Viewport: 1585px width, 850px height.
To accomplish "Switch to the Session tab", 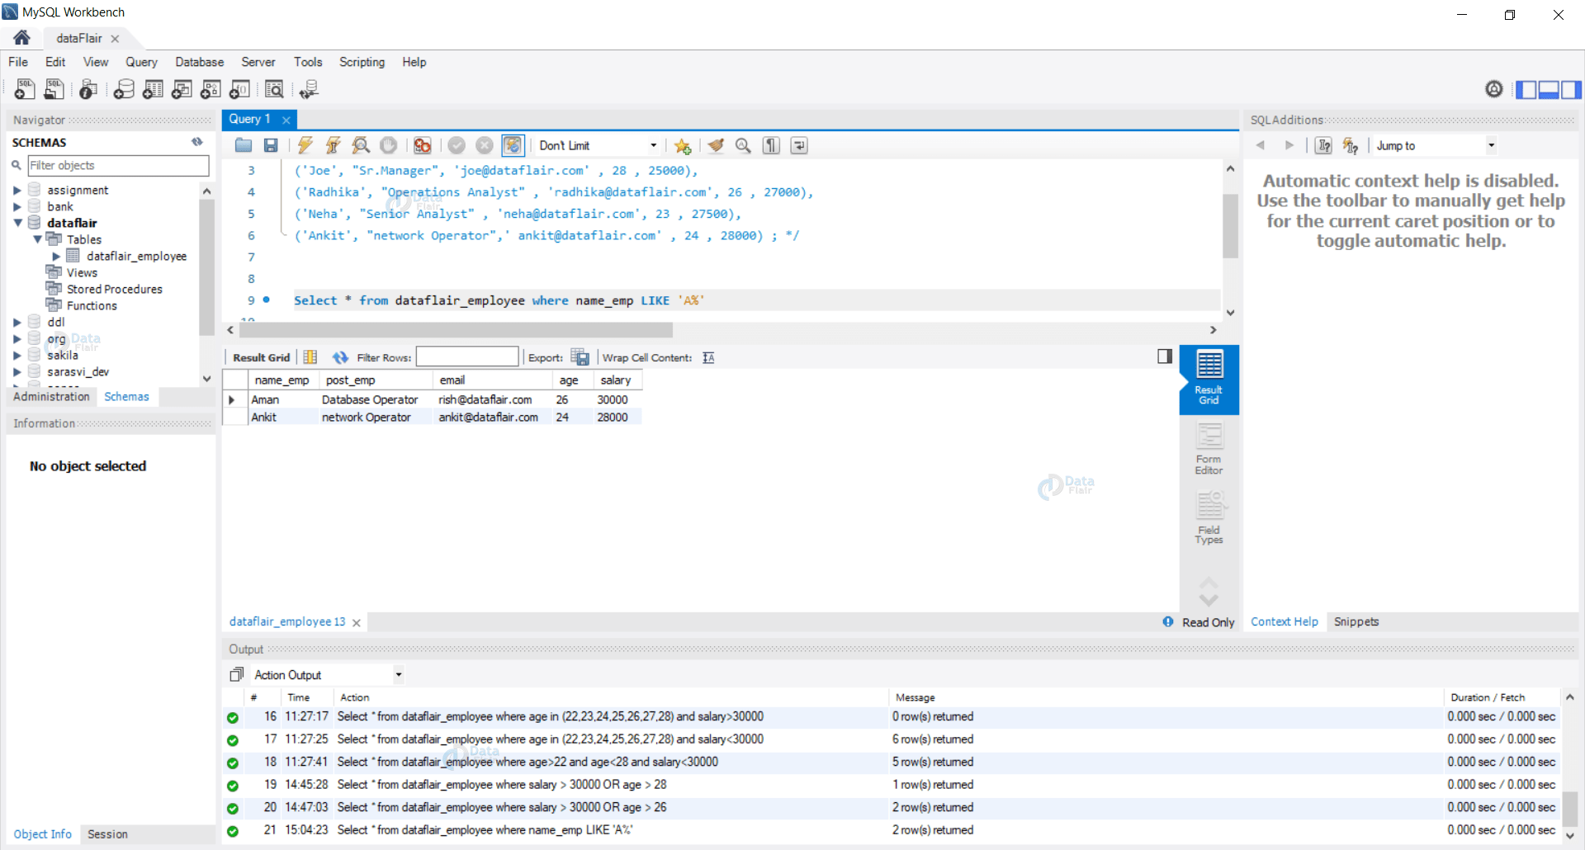I will click(x=107, y=834).
